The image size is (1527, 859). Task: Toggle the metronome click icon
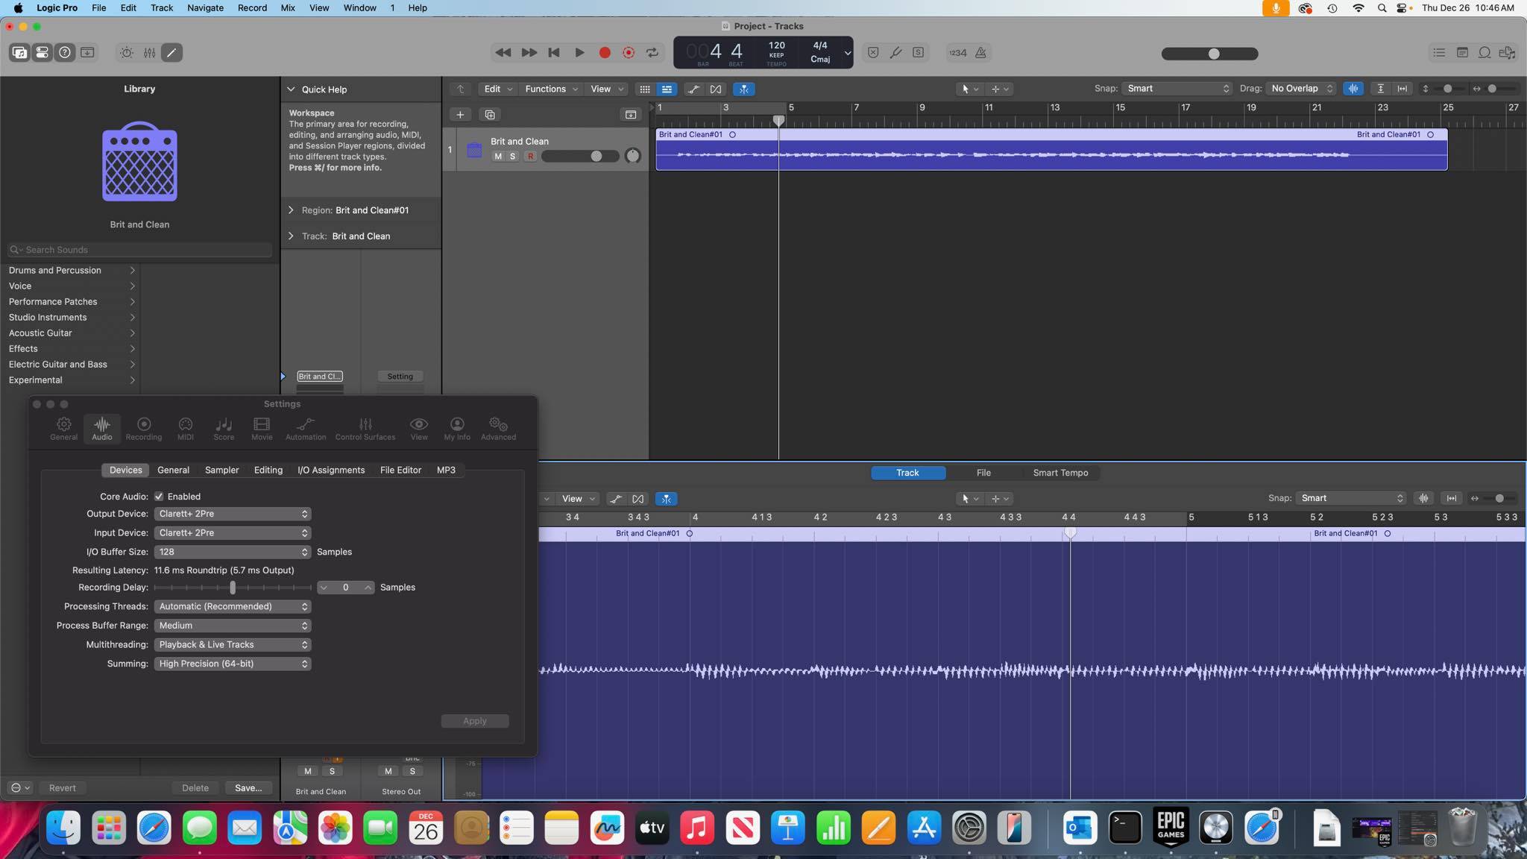pyautogui.click(x=981, y=53)
